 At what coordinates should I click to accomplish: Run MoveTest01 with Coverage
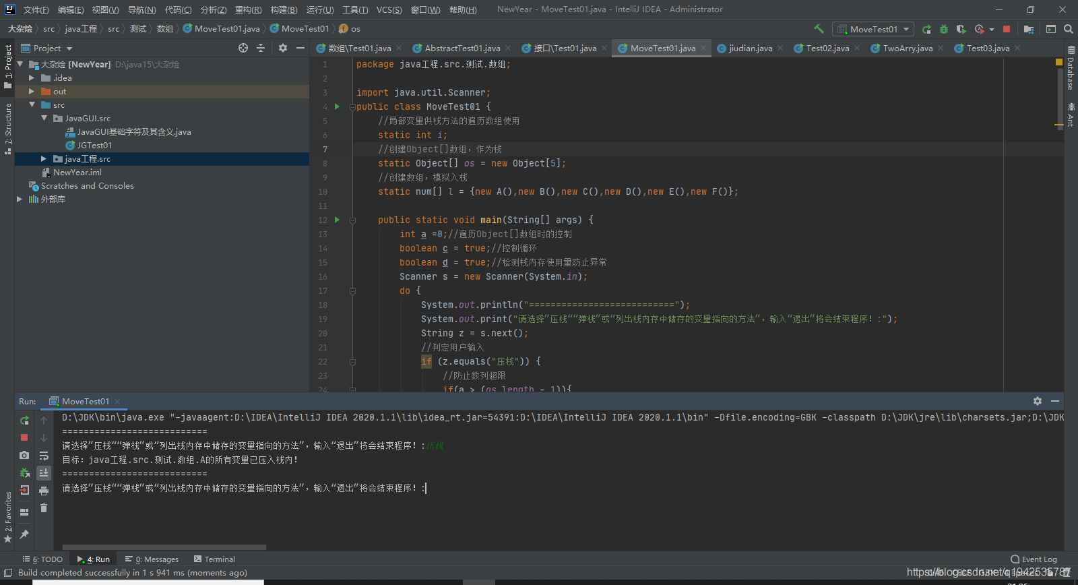[x=961, y=29]
